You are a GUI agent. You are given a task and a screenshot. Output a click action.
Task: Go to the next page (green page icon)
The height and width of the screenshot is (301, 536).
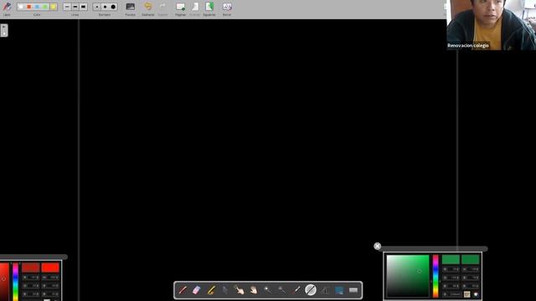(x=209, y=7)
